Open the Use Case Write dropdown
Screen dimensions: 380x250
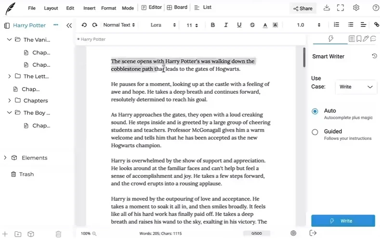click(356, 87)
